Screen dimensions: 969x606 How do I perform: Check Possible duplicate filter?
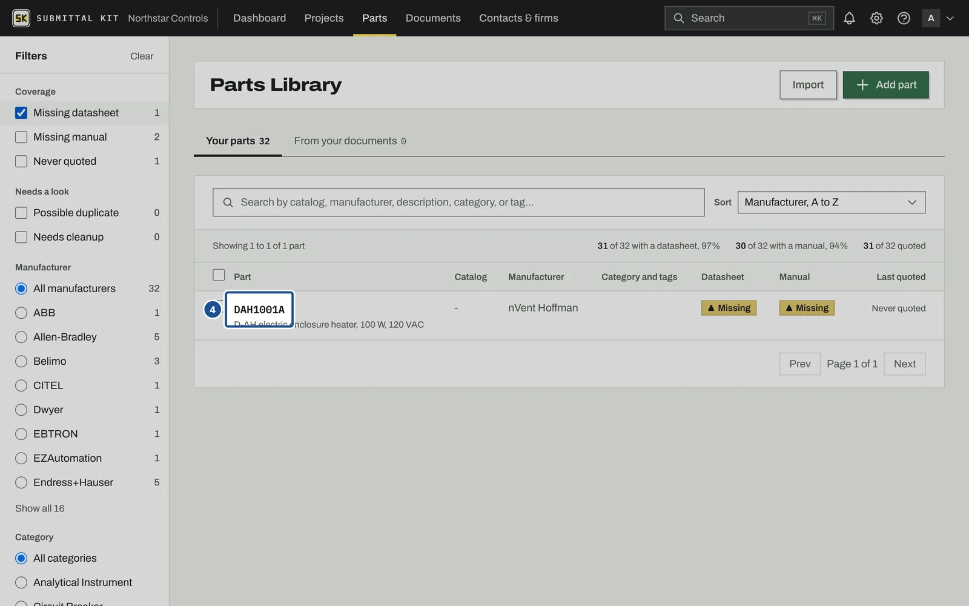coord(21,213)
